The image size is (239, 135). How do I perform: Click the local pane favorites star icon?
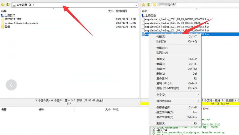(3, 5)
